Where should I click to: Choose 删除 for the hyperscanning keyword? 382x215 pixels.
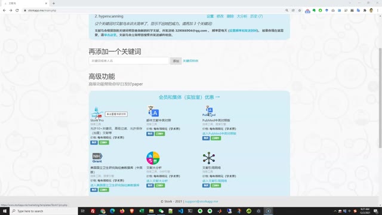[230, 16]
